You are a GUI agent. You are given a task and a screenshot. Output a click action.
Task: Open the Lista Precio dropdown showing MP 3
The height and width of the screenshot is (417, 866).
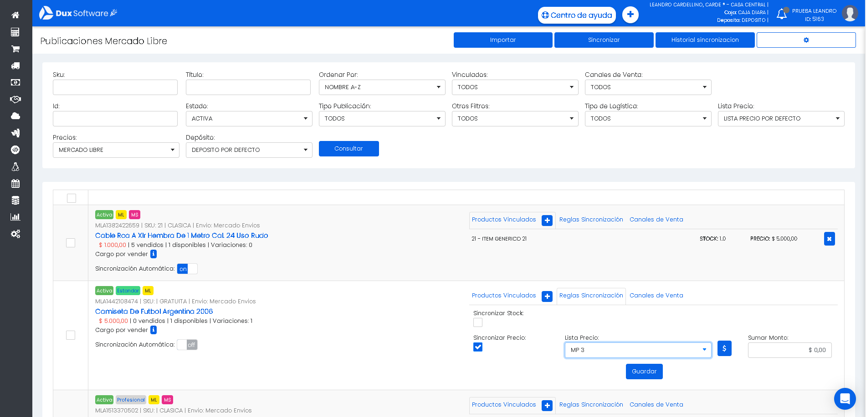coord(638,350)
